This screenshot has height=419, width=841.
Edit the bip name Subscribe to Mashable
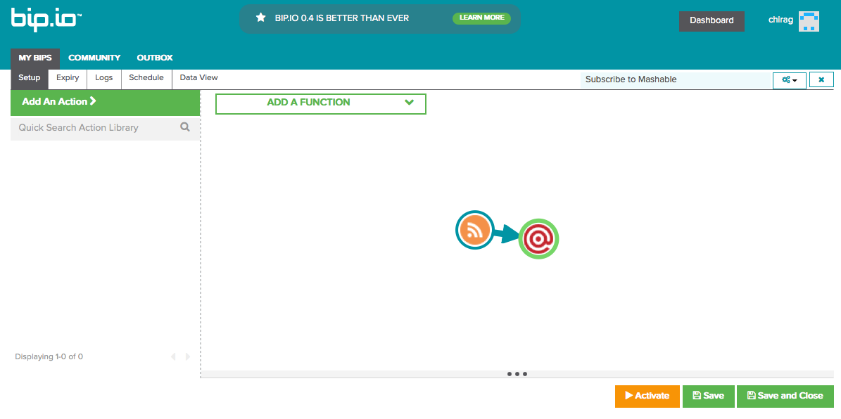[676, 80]
